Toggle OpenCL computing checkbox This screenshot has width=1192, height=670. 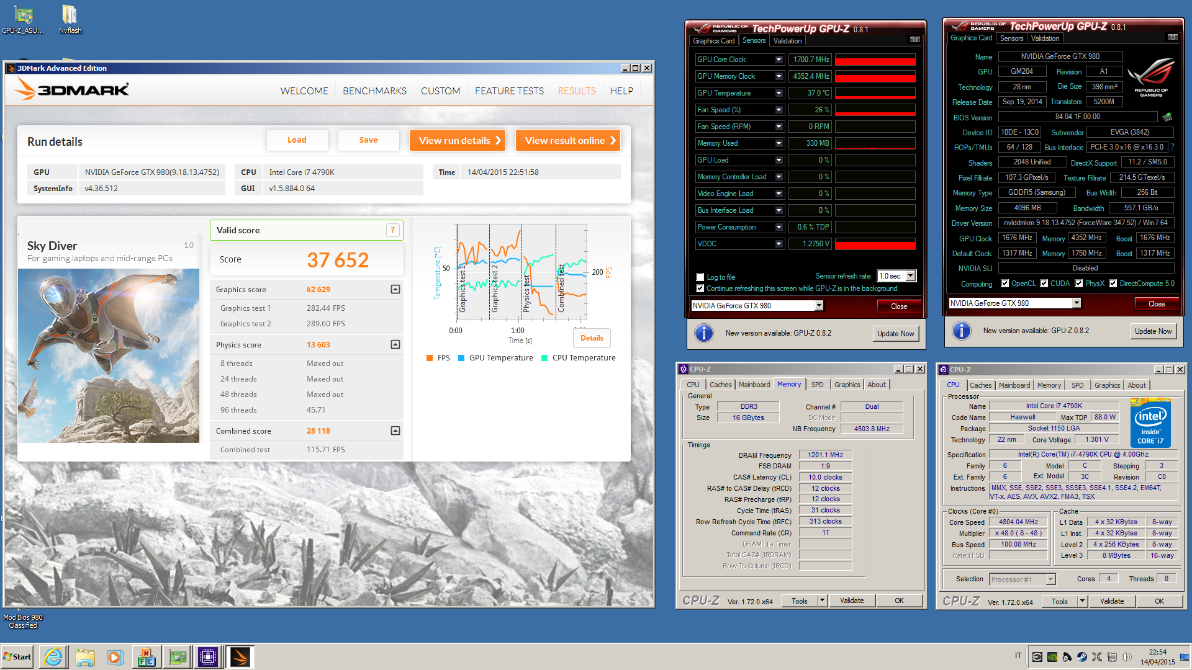pyautogui.click(x=1005, y=284)
